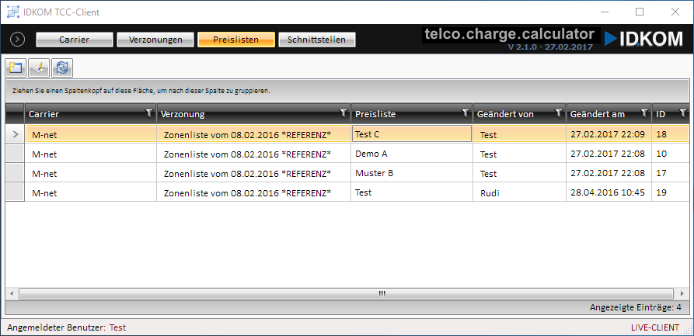Open the ID column filter funnel

[x=683, y=113]
